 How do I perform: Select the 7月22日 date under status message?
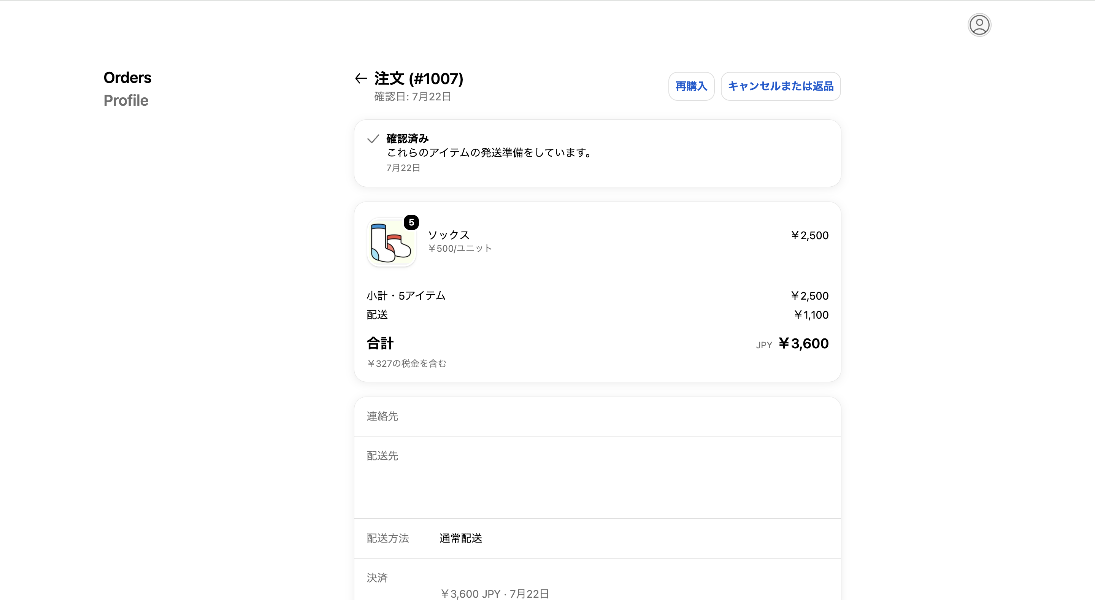click(x=403, y=168)
